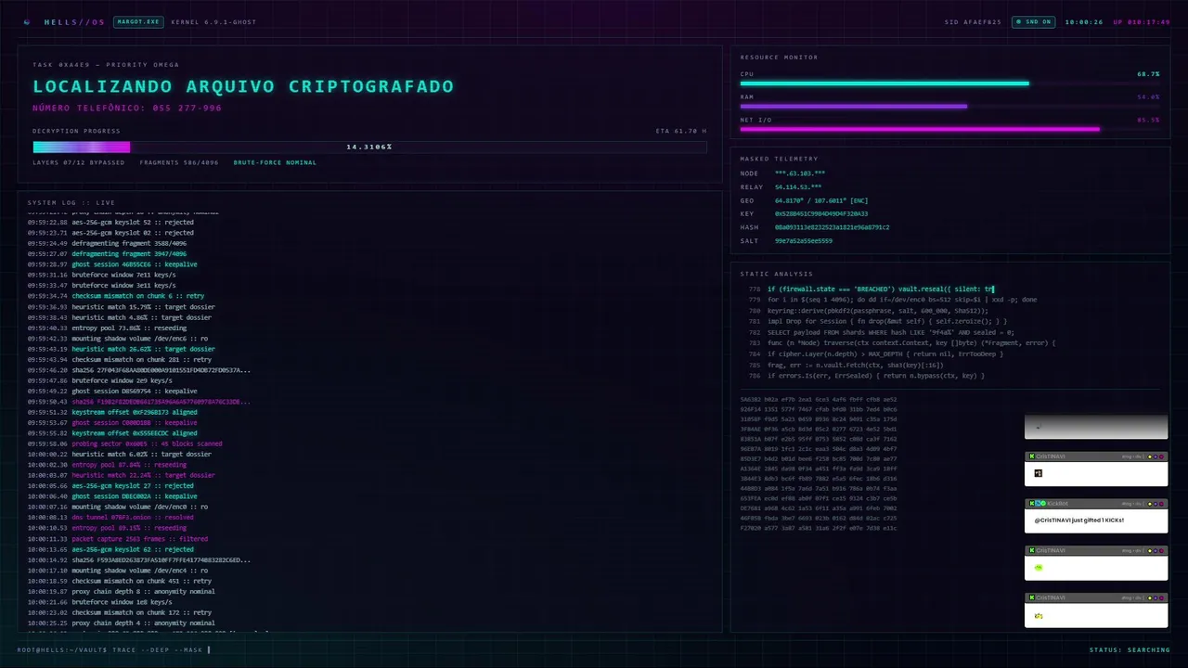Click the RAM usage bar

(949, 107)
